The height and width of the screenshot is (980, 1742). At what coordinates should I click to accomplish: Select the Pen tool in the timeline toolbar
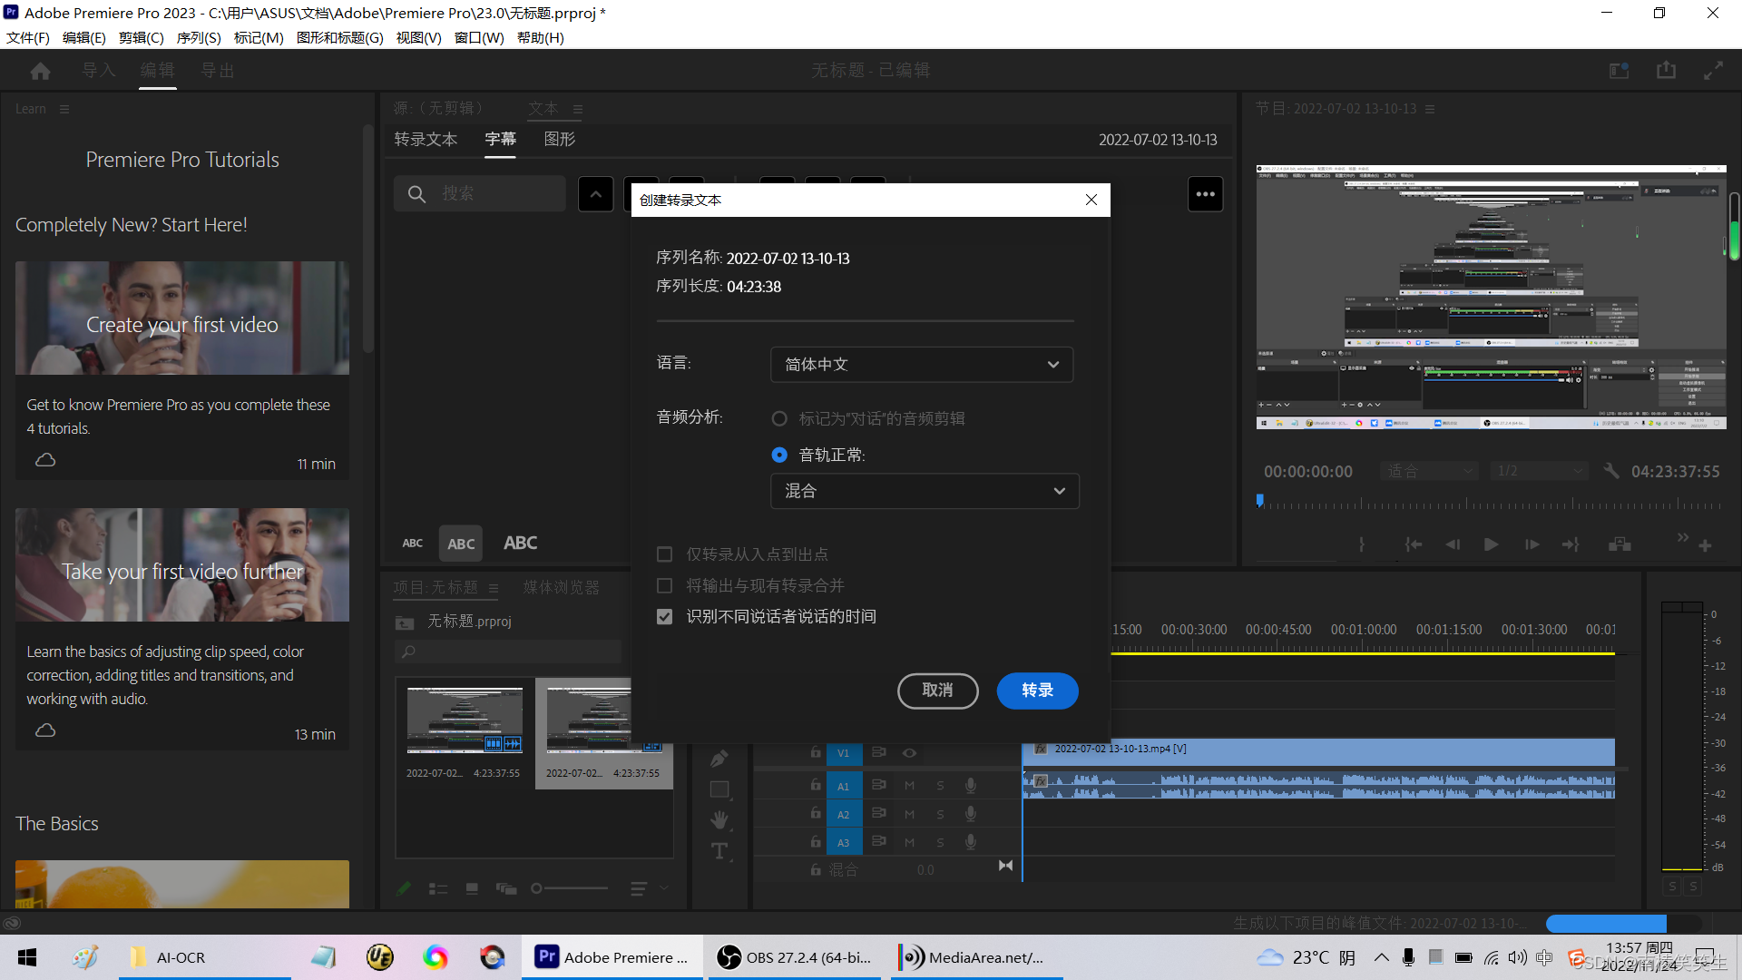719,759
